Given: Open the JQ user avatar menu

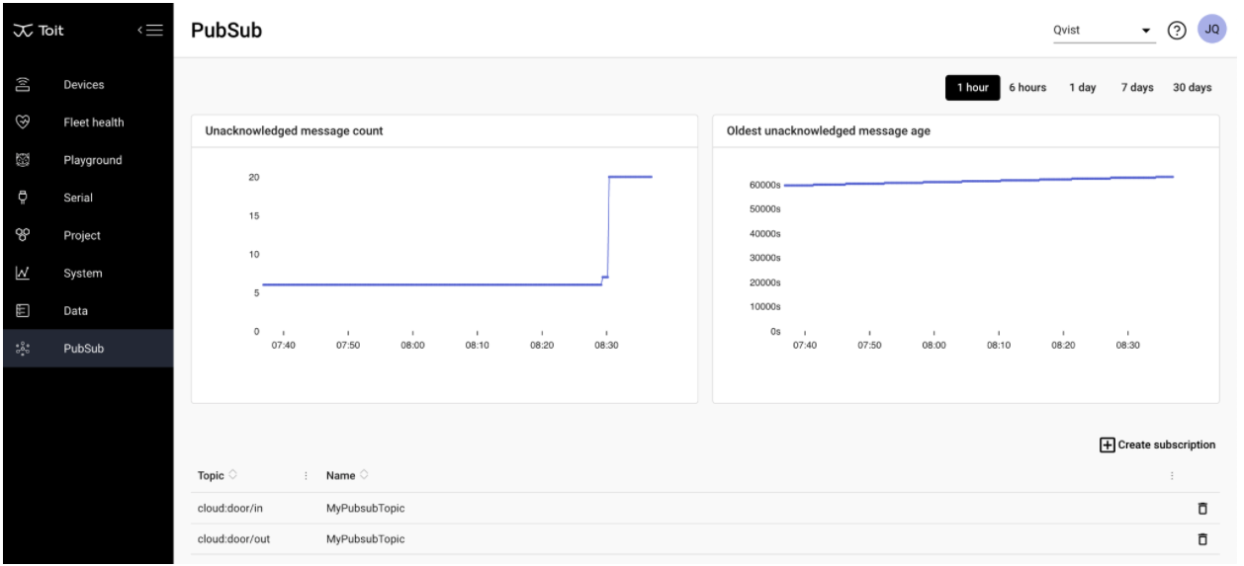Looking at the screenshot, I should pos(1211,30).
